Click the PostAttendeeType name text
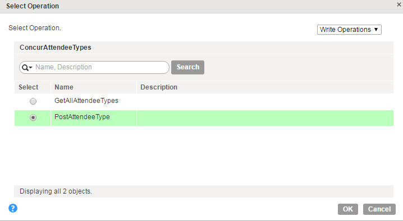Image resolution: width=403 pixels, height=221 pixels. [x=82, y=117]
